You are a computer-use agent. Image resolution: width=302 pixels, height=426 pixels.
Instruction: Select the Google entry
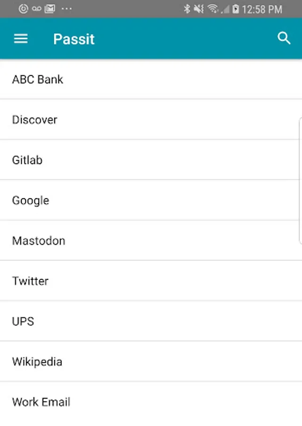click(31, 200)
